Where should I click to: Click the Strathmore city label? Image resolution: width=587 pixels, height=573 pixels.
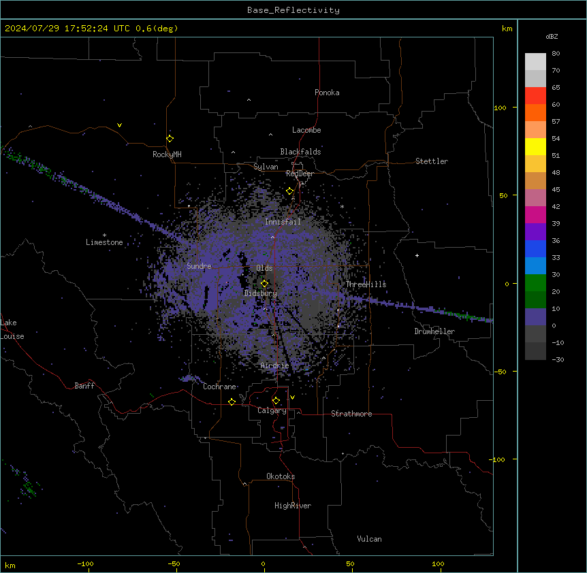[351, 414]
